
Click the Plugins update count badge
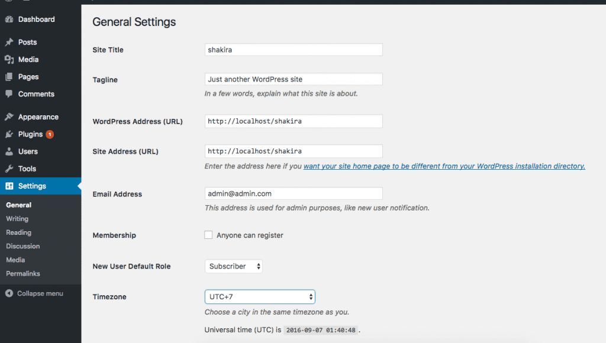(x=50, y=134)
